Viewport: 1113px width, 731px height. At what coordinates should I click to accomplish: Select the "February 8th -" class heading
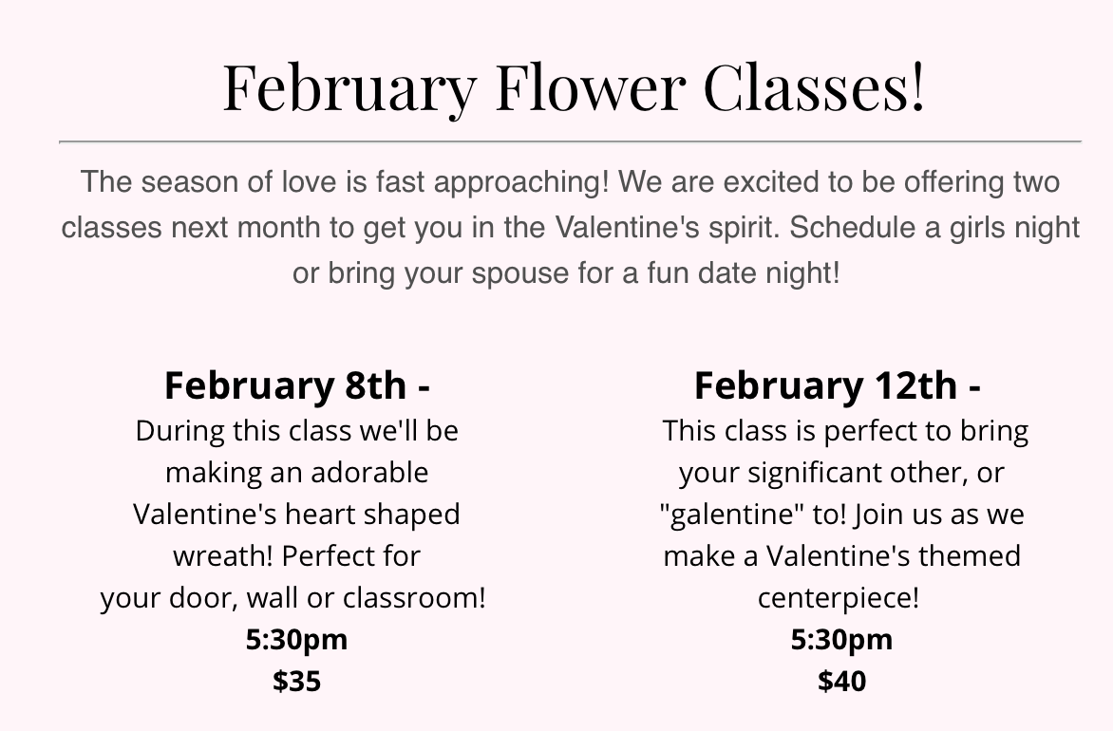coord(296,385)
